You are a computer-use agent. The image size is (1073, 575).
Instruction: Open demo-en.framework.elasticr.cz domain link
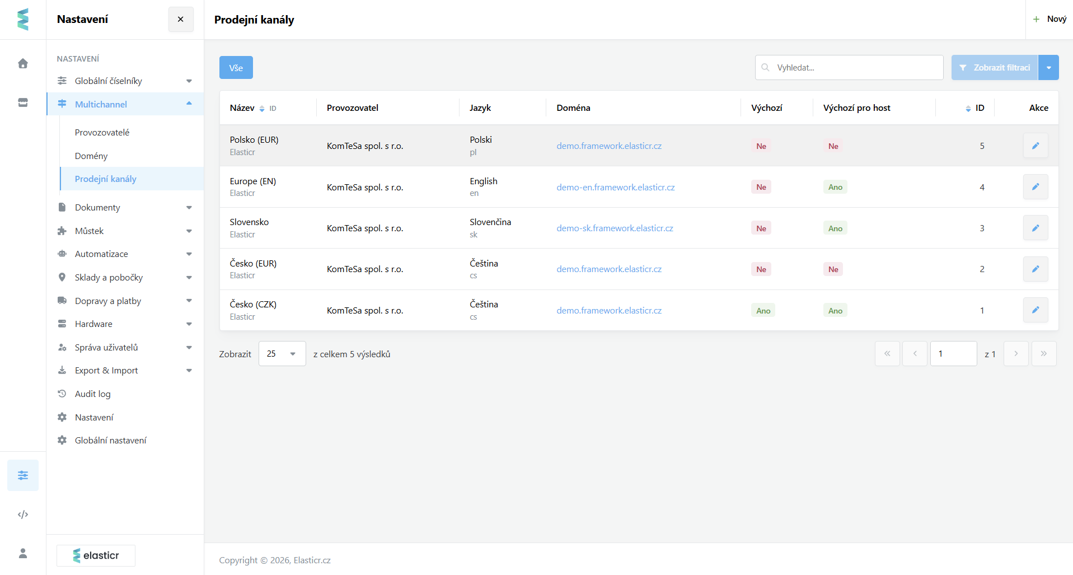(616, 187)
